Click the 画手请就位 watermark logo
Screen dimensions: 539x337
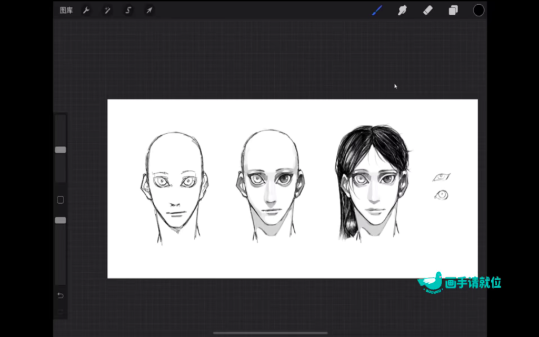pos(459,283)
